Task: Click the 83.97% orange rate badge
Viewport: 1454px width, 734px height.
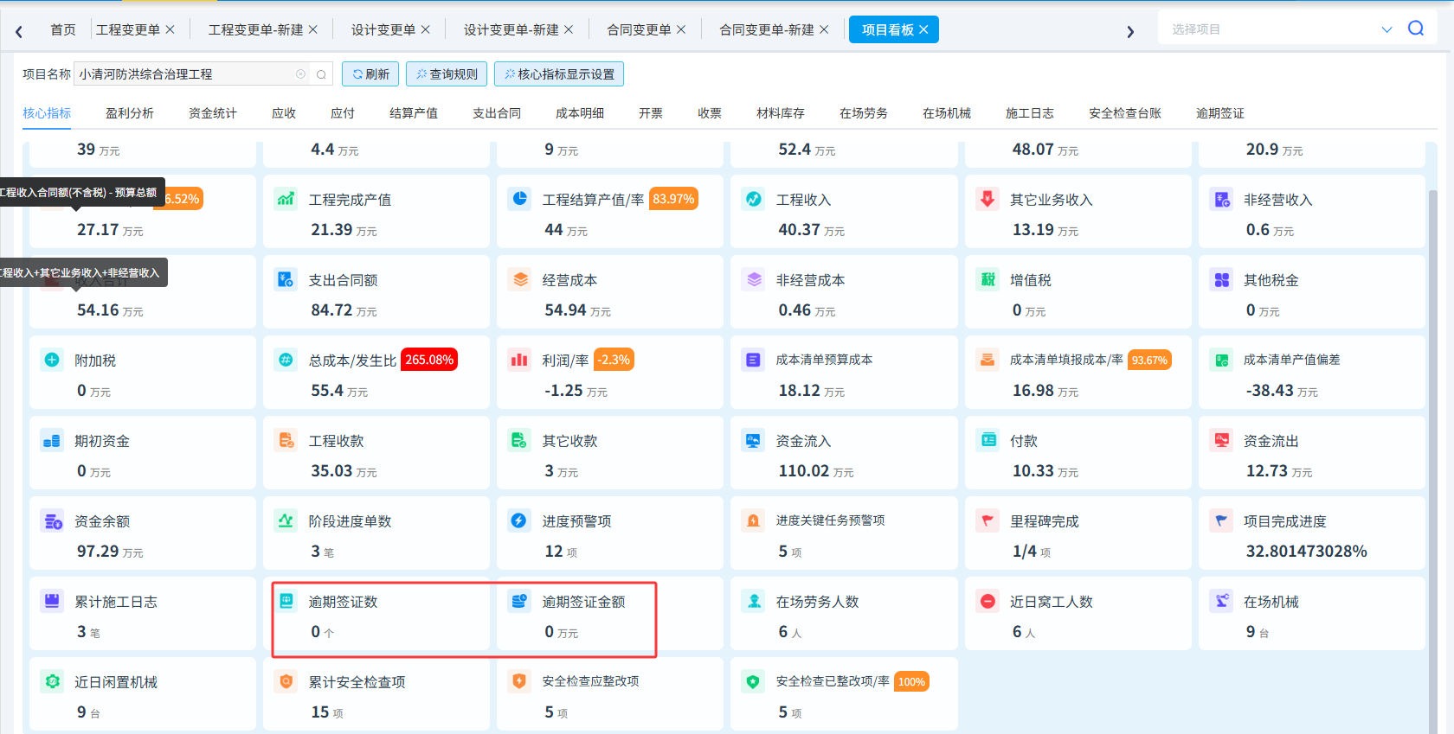Action: (673, 199)
